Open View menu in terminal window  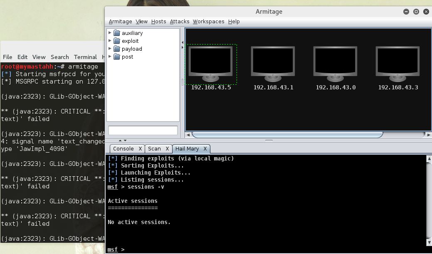point(39,57)
